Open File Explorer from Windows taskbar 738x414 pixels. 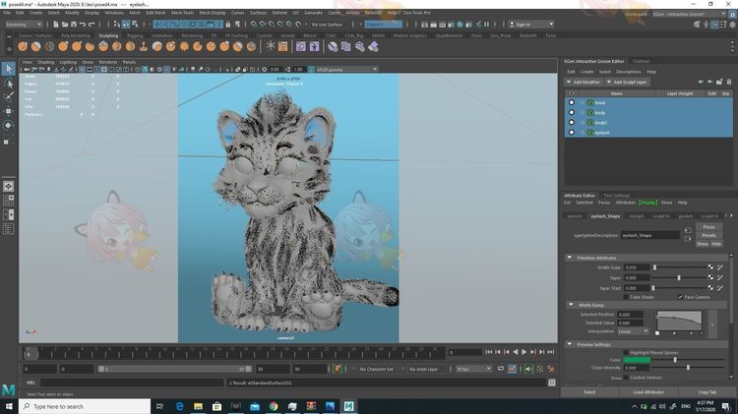198,406
